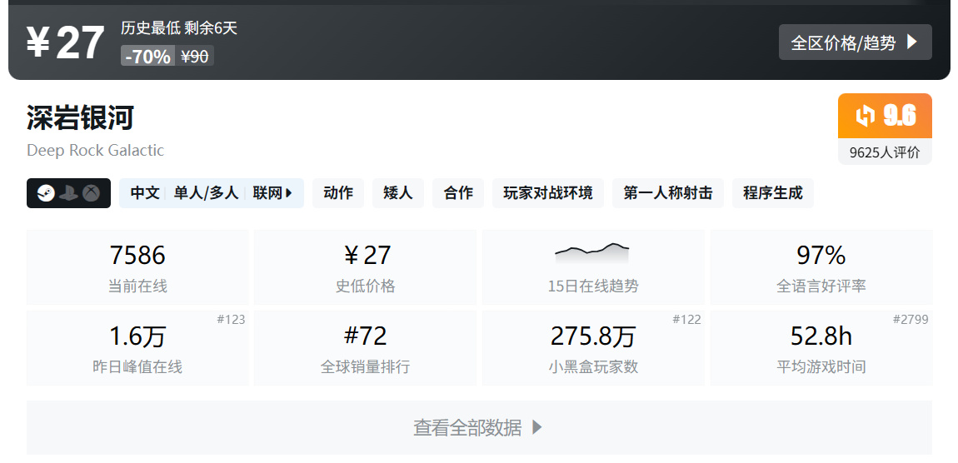This screenshot has width=958, height=463.
Task: Open the 7586 当前在线 stat card
Action: coord(137,267)
